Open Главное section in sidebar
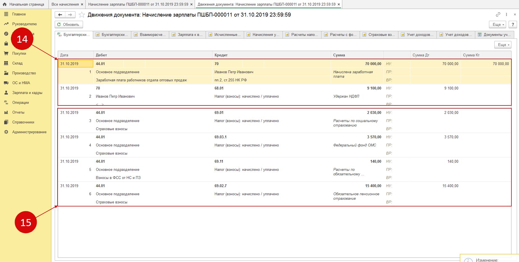Image resolution: width=519 pixels, height=262 pixels. [x=19, y=14]
